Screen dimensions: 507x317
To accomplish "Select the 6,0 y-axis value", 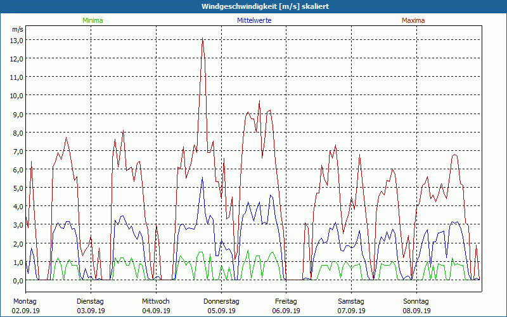I will point(19,170).
